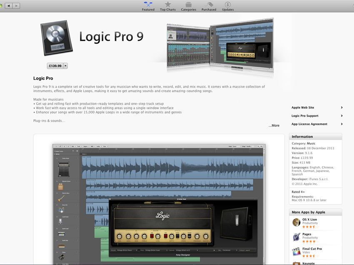Click the chevron next to Apple Web Site
This screenshot has width=354, height=265.
tap(342, 108)
